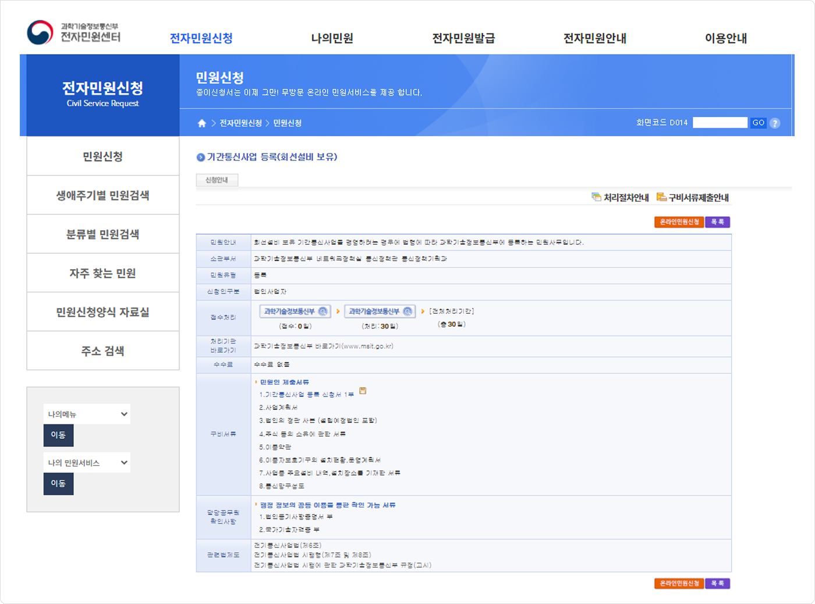Select 생애주기별 민원검색 in sidebar

tap(103, 195)
